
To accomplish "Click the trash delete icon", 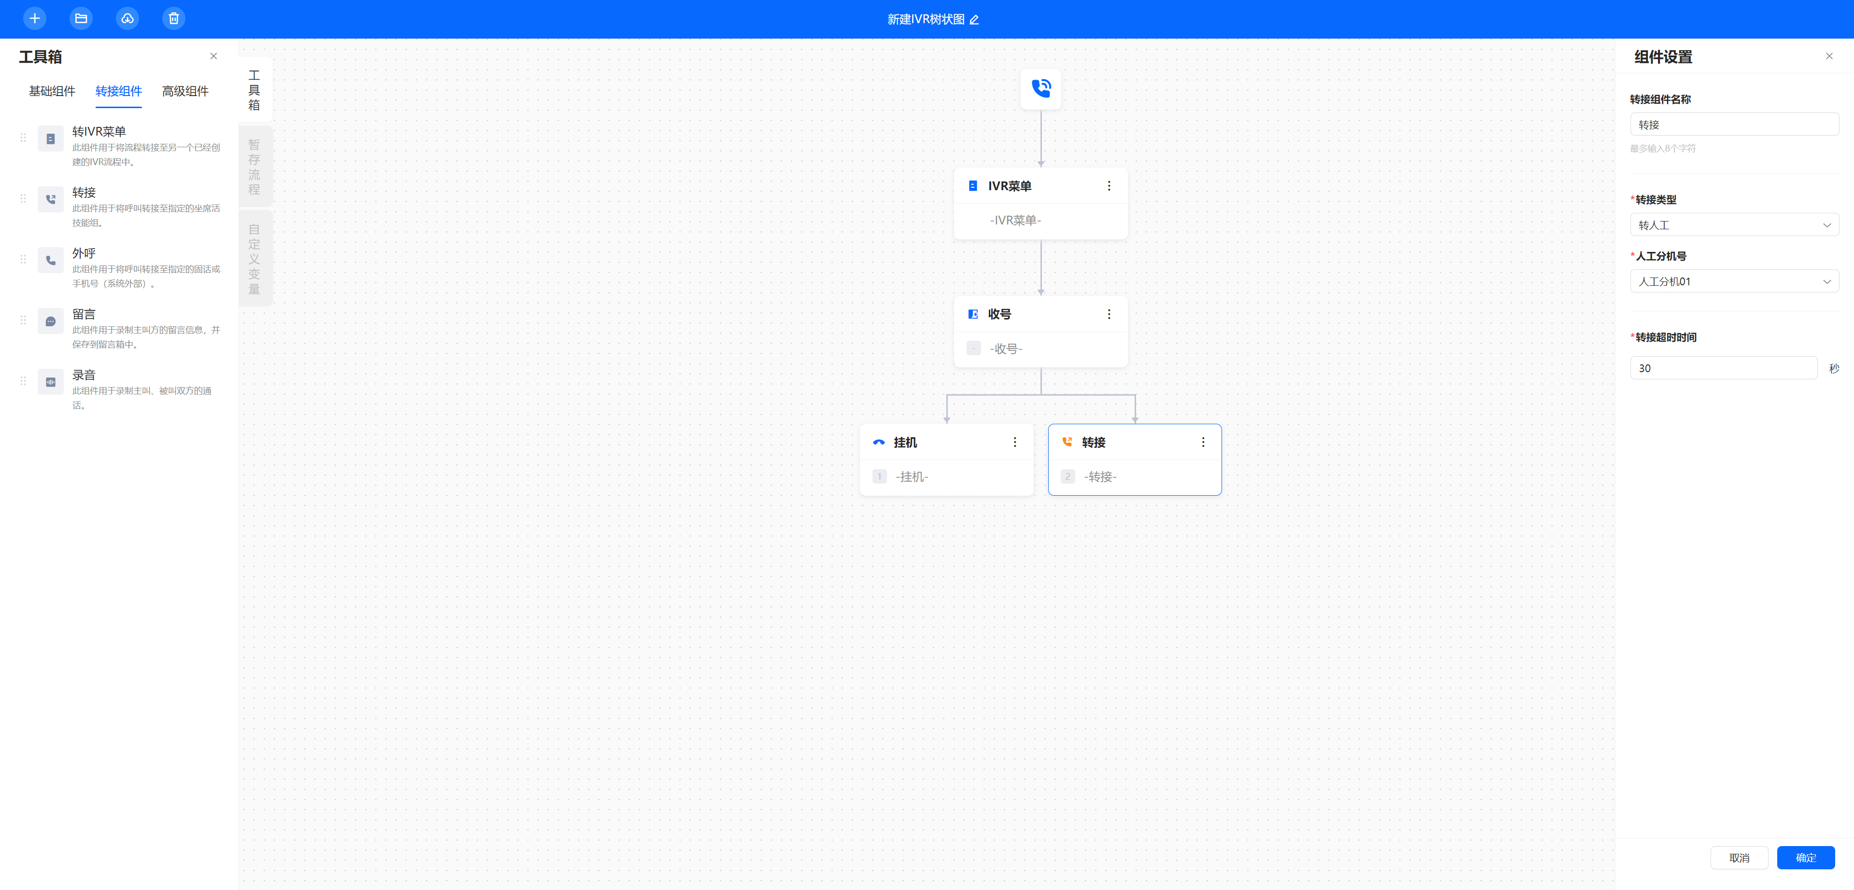I will pos(173,19).
